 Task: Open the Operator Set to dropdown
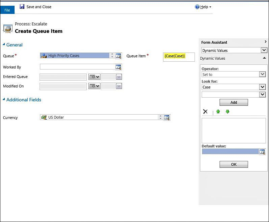tap(262, 74)
